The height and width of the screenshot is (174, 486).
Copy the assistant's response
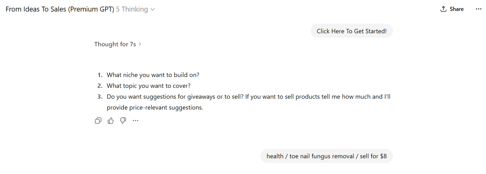(98, 121)
